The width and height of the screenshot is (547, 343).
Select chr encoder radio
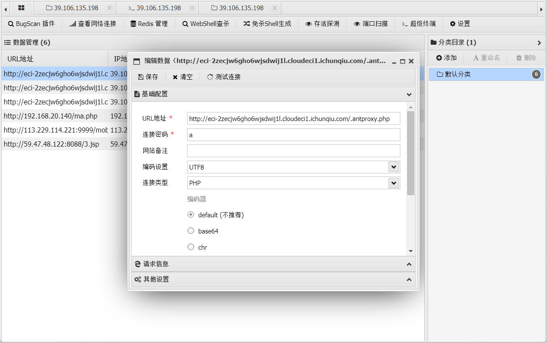191,247
